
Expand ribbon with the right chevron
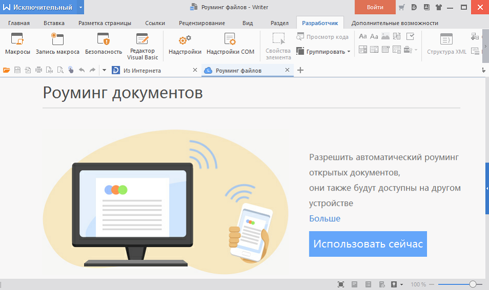pyautogui.click(x=485, y=46)
